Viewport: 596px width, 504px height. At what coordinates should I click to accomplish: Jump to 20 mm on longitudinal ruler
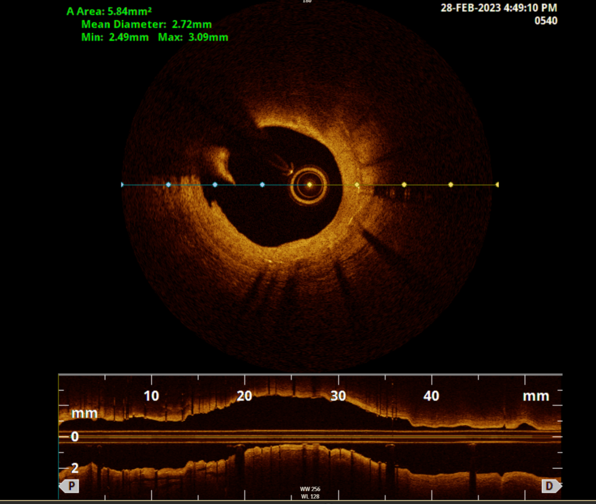pos(244,396)
